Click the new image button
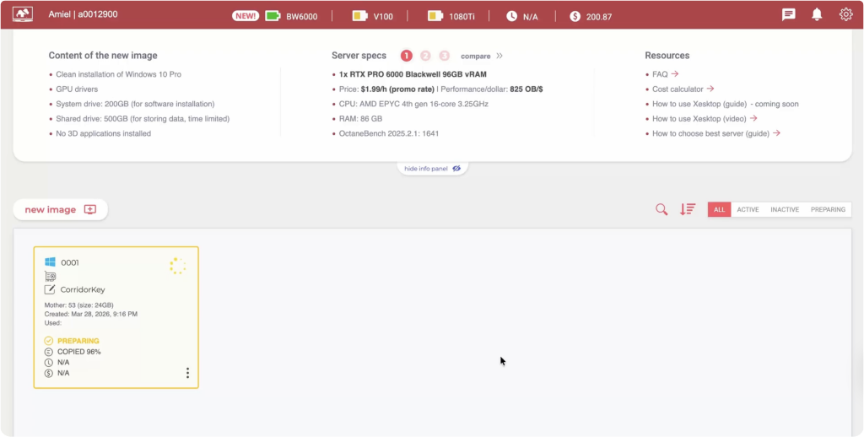Image resolution: width=864 pixels, height=437 pixels. click(61, 209)
